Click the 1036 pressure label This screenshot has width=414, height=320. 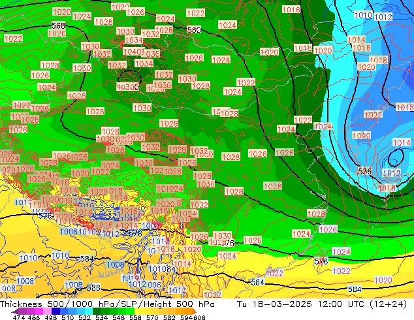click(151, 54)
